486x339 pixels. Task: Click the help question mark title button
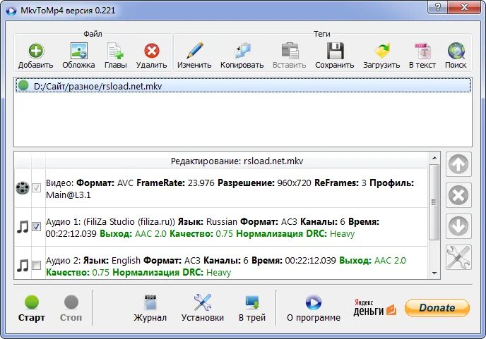pyautogui.click(x=438, y=7)
